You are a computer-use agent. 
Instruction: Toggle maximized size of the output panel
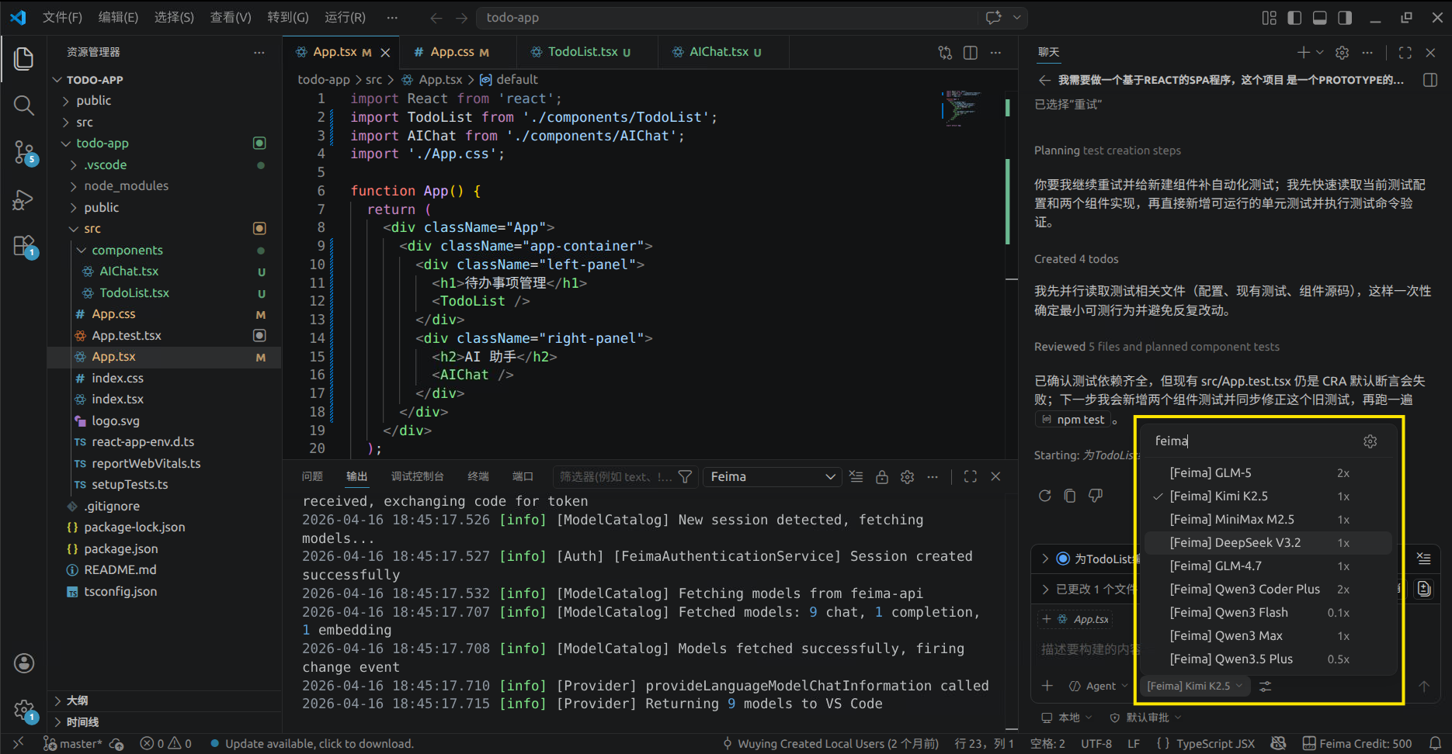click(970, 476)
